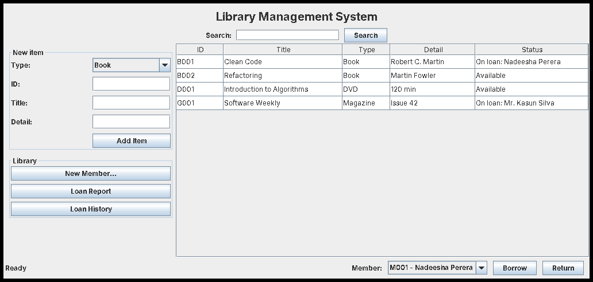The width and height of the screenshot is (593, 282).
Task: Click the Return button
Action: (x=563, y=268)
